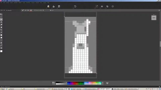Pick the cyan swatch at the palette's end

click(101, 82)
